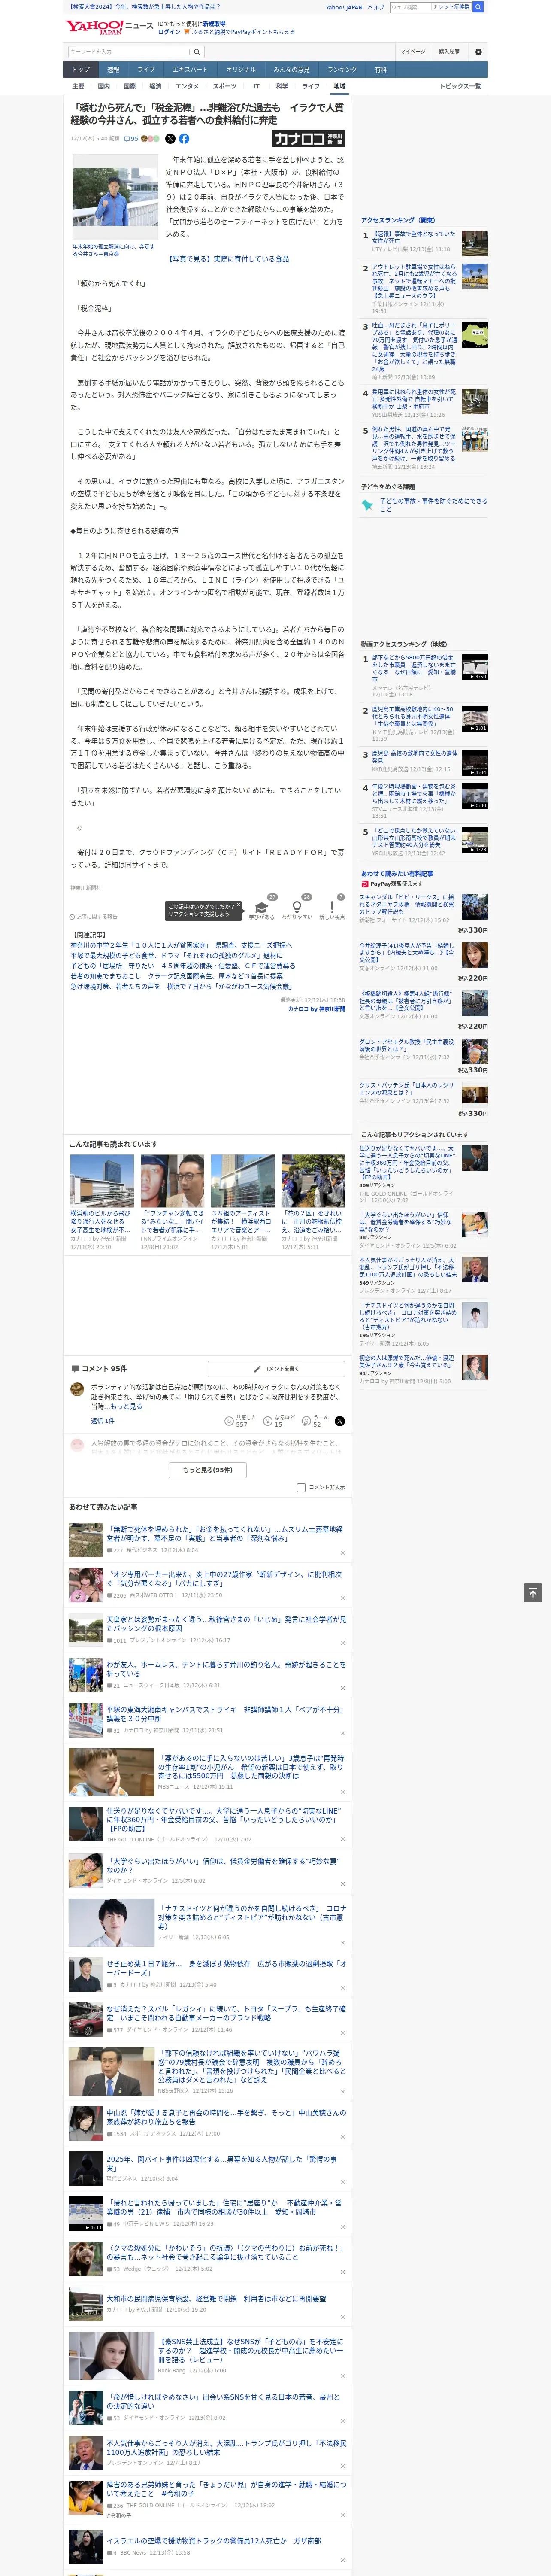Screen dimensions: 551x2576
Task: Dismiss the 「無断で死体を埋められた」 recommendation with X
Action: (342, 1553)
